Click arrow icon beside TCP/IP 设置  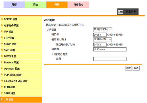click(x=2, y=19)
